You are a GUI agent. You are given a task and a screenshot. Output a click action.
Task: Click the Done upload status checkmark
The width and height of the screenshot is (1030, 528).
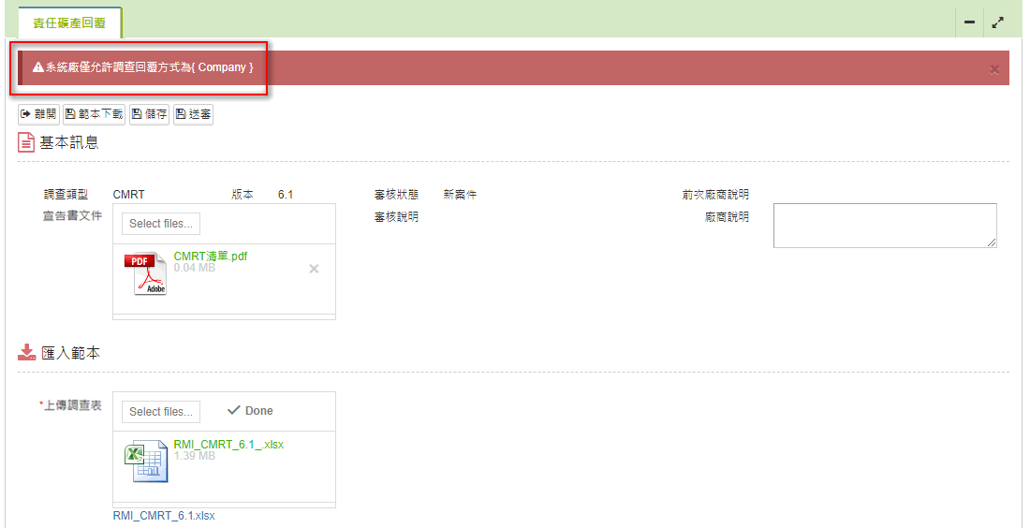click(x=235, y=411)
